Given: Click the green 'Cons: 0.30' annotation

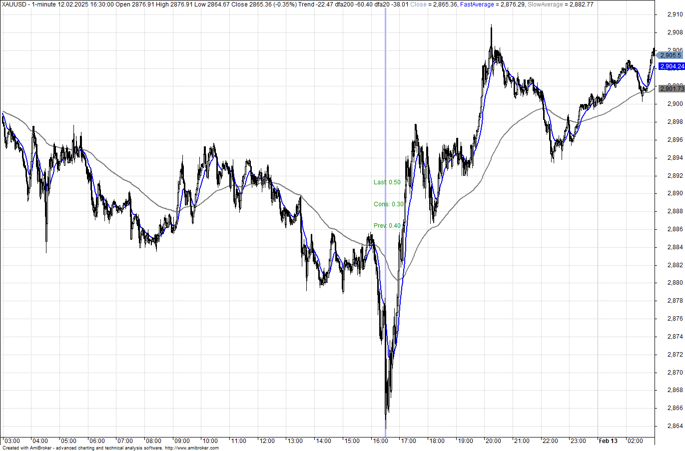Looking at the screenshot, I should tap(389, 204).
